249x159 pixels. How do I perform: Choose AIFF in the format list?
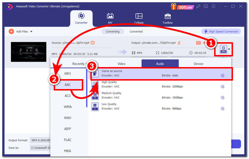point(68,129)
